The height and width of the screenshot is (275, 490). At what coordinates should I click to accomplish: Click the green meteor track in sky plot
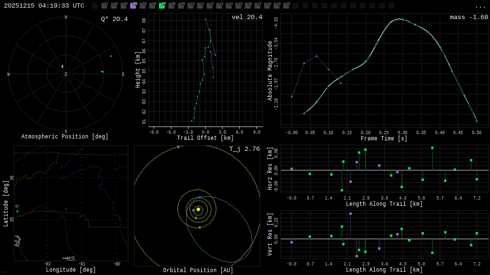(102, 72)
